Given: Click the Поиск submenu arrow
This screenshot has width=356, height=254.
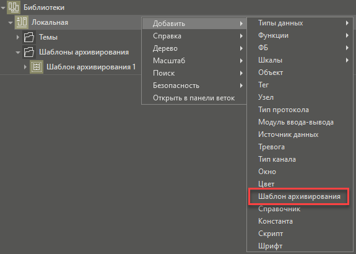Looking at the screenshot, I should pos(241,73).
